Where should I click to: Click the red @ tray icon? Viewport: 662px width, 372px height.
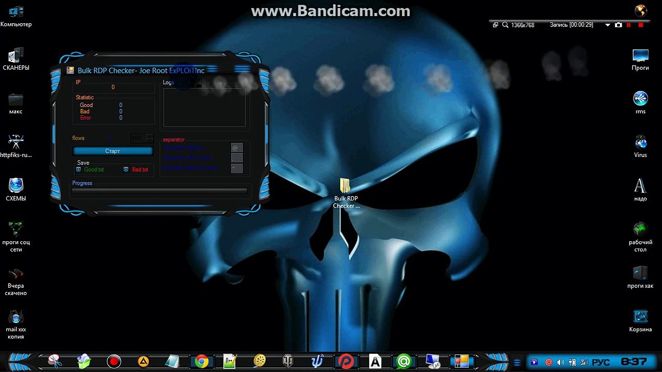(549, 362)
